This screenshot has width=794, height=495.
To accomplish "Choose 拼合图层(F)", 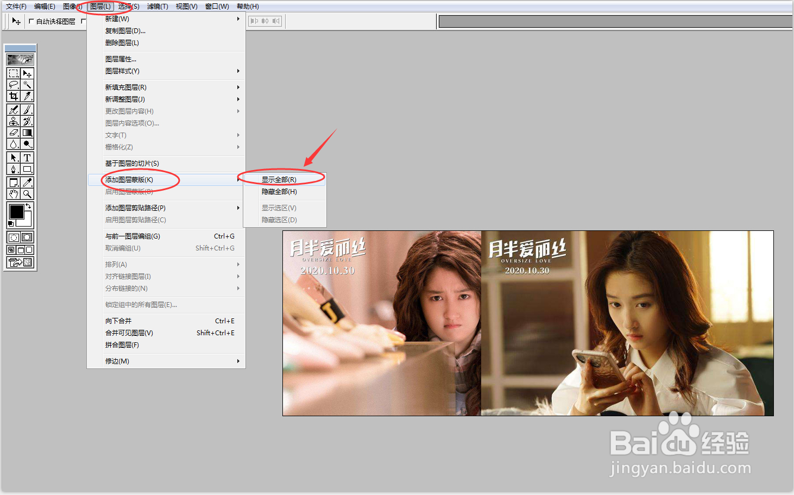I will 166,345.
